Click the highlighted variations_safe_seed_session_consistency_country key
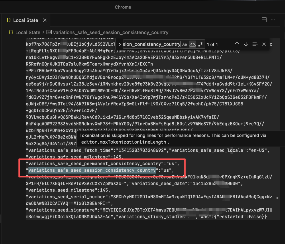285x244 pixels. point(92,170)
